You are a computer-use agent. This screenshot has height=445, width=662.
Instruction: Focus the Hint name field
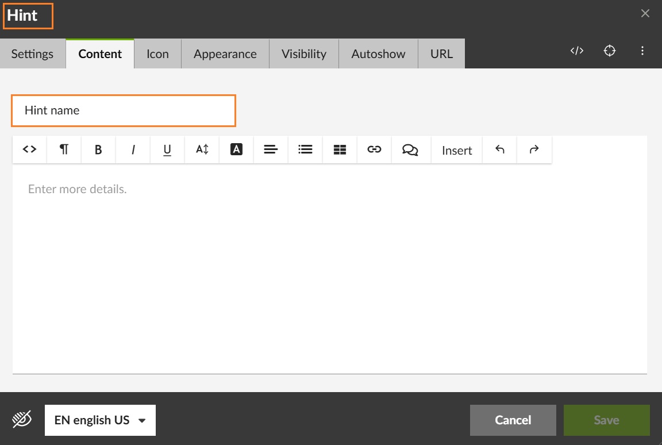click(124, 110)
